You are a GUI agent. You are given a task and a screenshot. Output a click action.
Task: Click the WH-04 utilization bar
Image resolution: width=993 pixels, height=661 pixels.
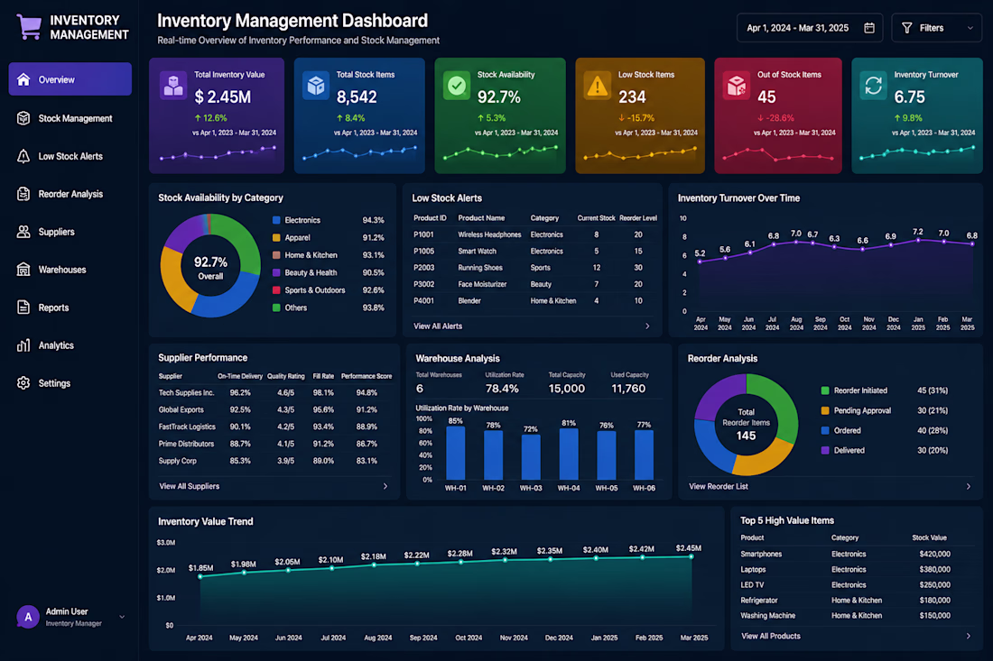(x=569, y=454)
